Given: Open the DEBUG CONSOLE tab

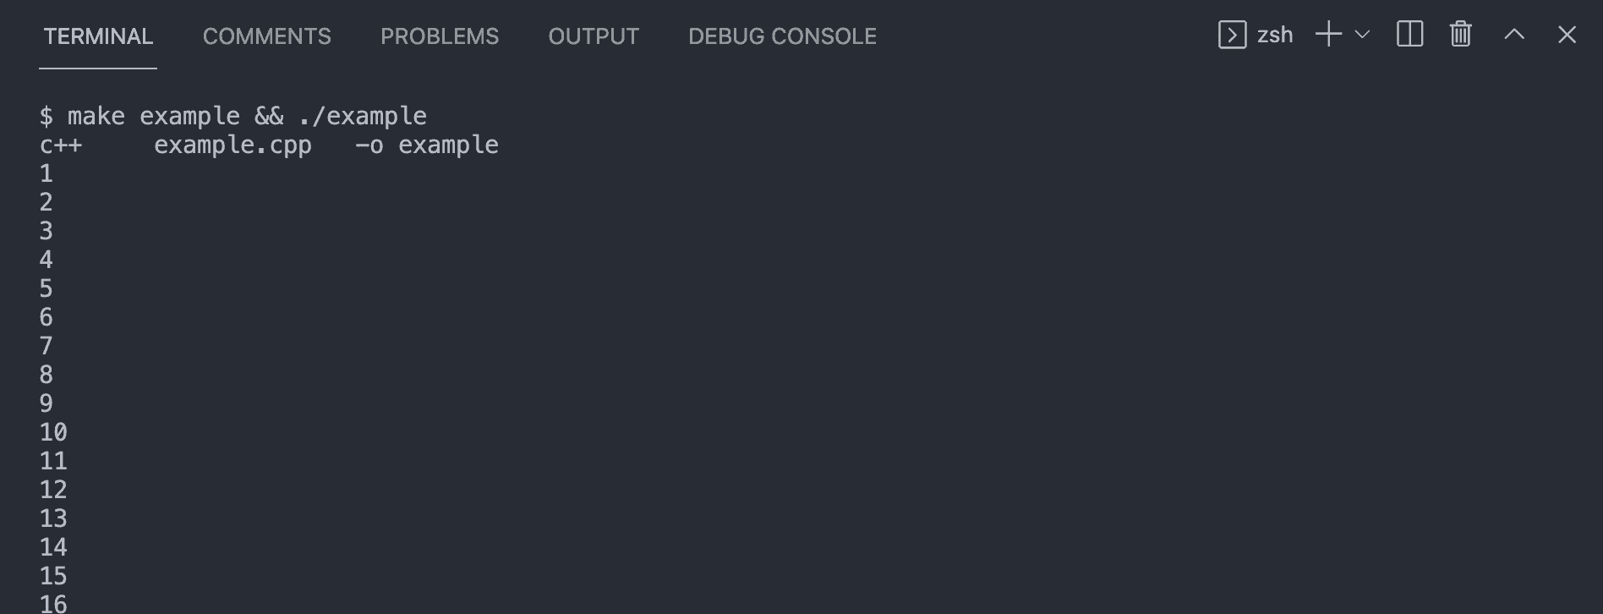Looking at the screenshot, I should (x=782, y=36).
